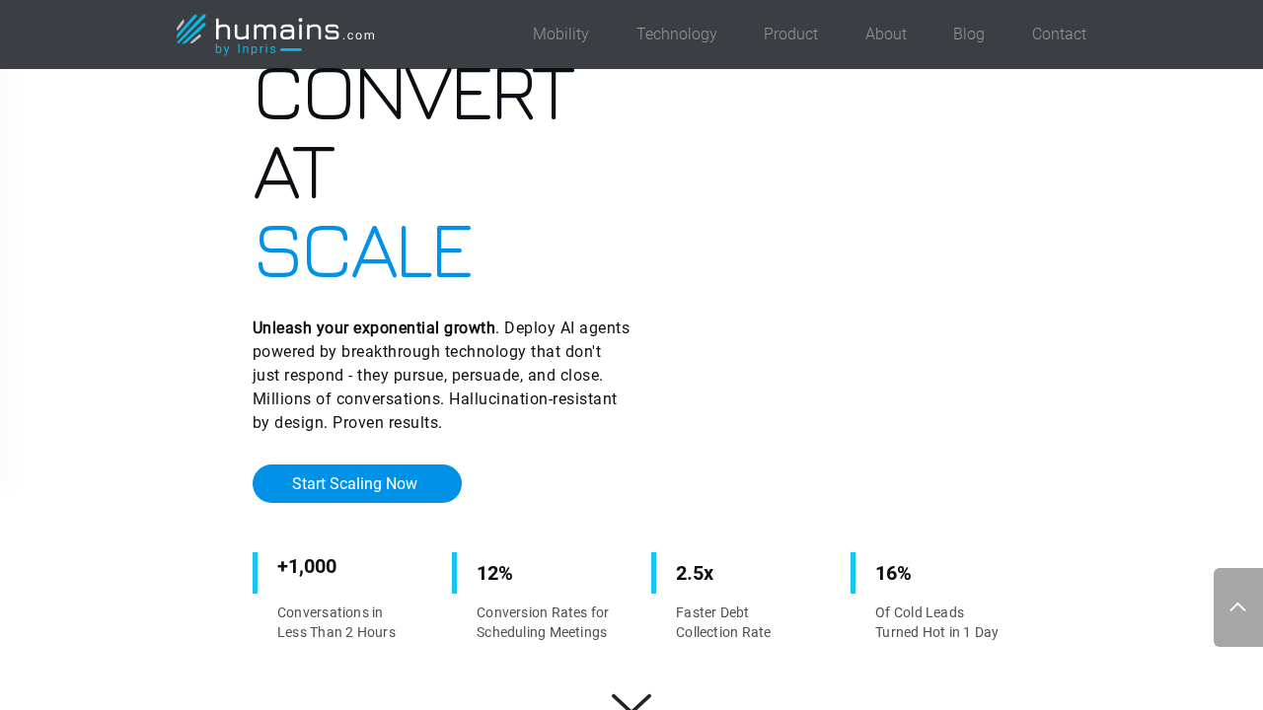Select the 12% conversion rate statistic
The image size is (1263, 710).
tap(494, 573)
